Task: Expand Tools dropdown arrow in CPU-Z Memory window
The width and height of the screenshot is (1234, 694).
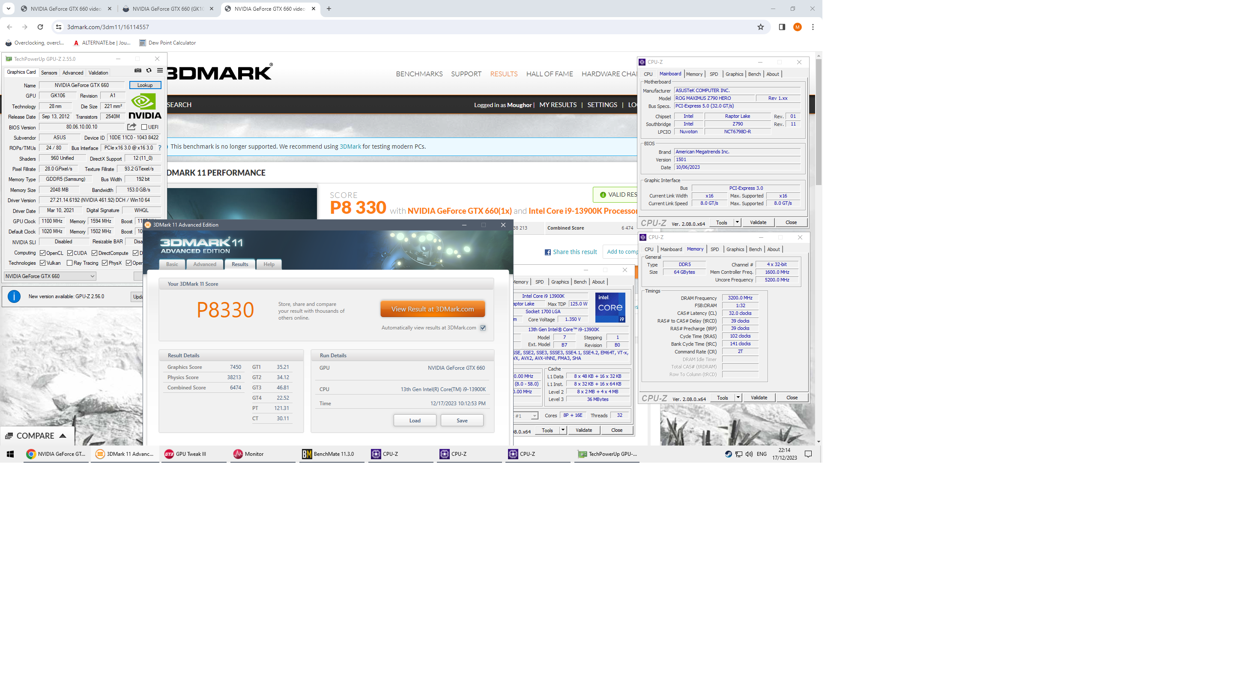Action: point(738,397)
